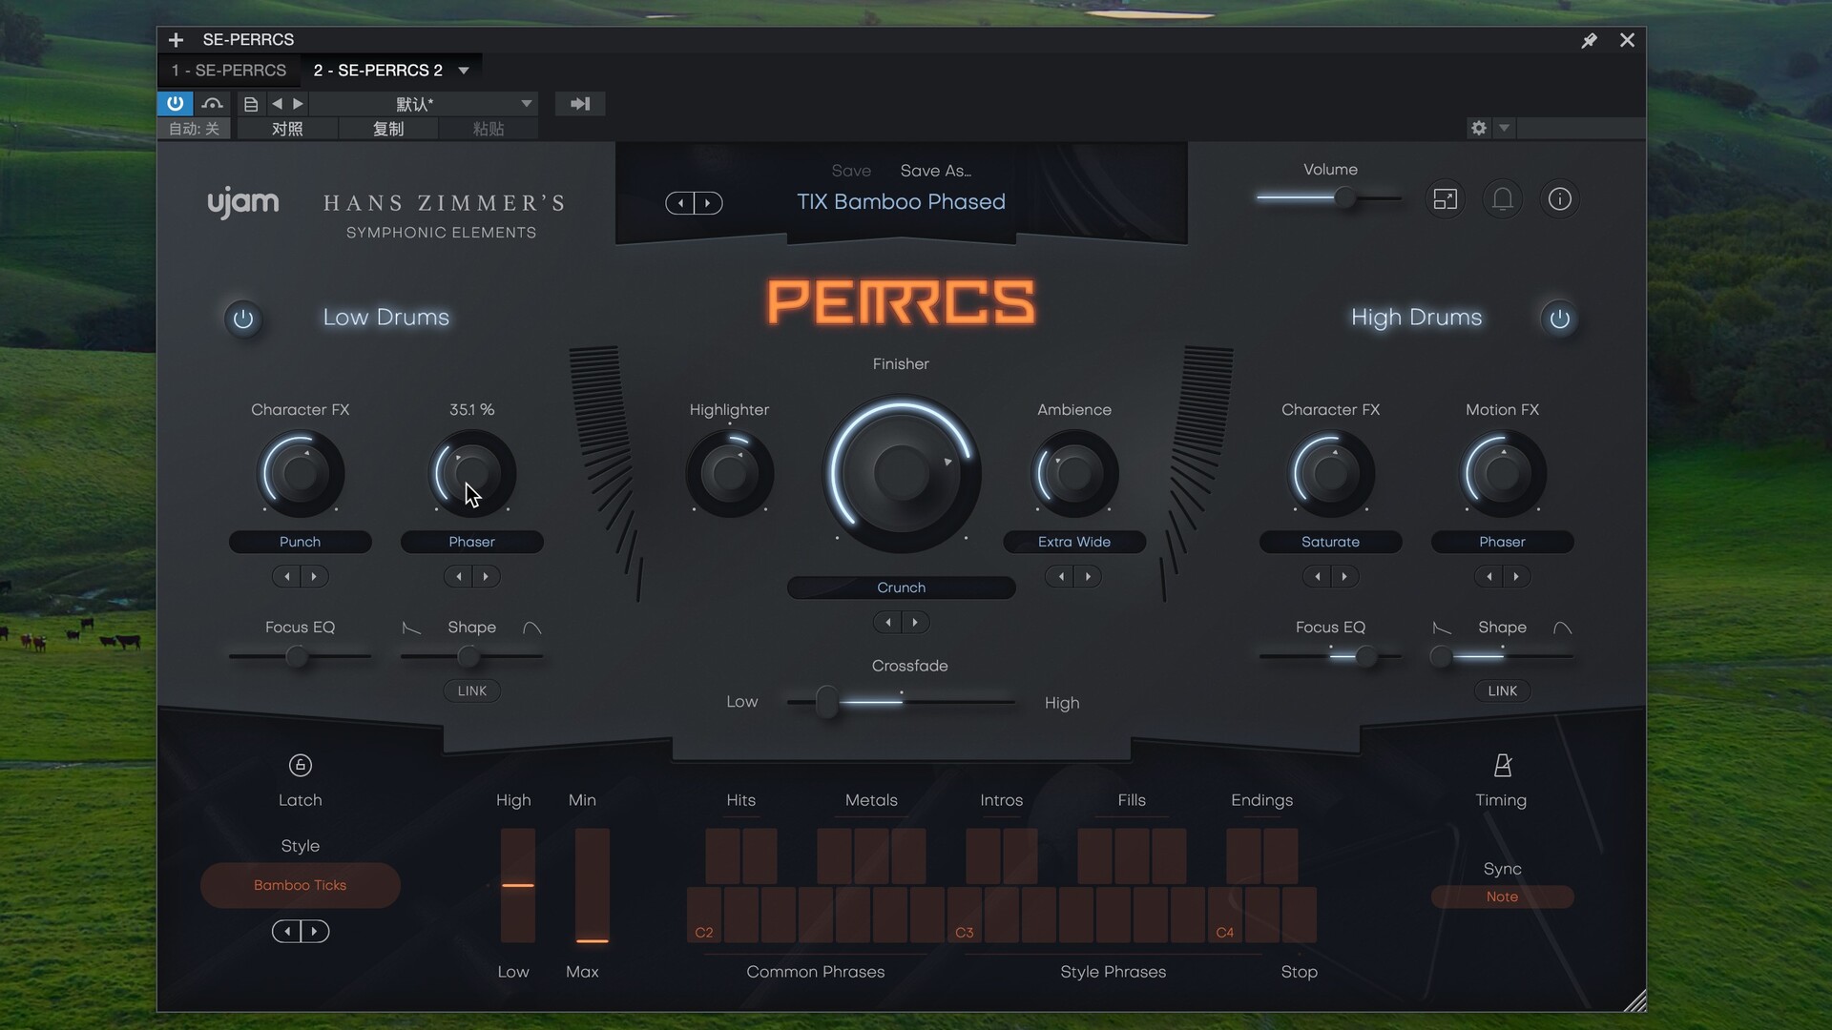Select previous preset before TIX Bamboo Phased
Viewport: 1832px width, 1030px height.
pyautogui.click(x=679, y=202)
